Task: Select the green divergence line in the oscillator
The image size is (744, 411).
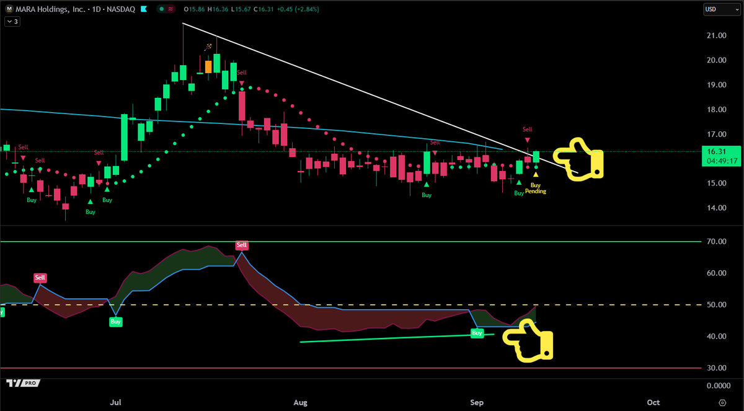Action: 397,338
